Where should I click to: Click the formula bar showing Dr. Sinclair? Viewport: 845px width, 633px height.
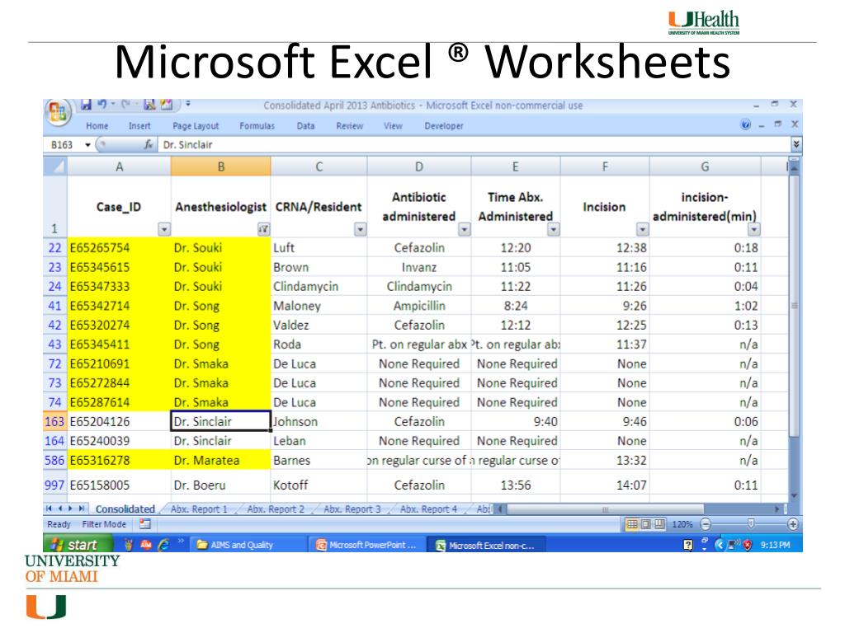coord(474,145)
